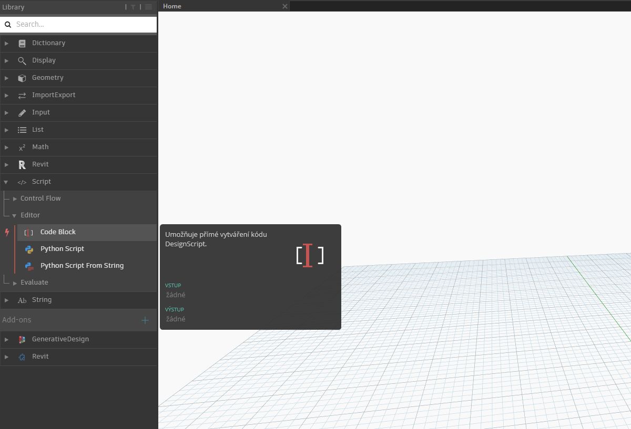Click the Python Script From String icon
631x429 pixels.
tap(29, 266)
